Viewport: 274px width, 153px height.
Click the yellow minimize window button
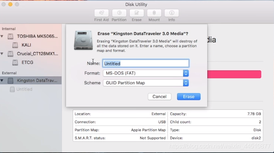click(10, 4)
